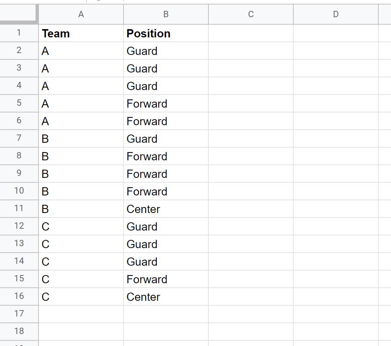The image size is (391, 346).
Task: Click cell B2 containing Guard
Action: click(x=166, y=50)
